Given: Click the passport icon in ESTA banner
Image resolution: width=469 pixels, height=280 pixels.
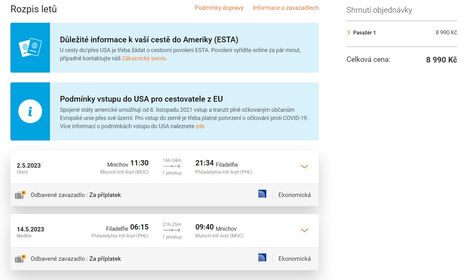Looking at the screenshot, I should tap(30, 48).
